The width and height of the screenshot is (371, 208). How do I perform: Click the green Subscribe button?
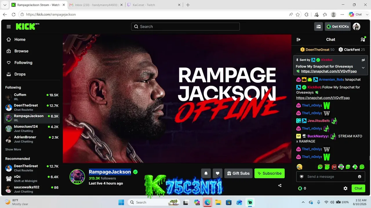270,173
